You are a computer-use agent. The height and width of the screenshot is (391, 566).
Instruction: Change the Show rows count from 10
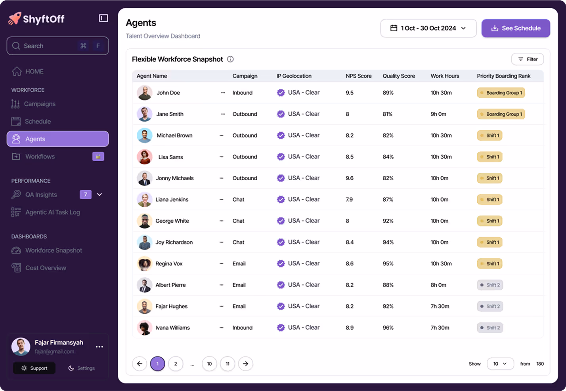[500, 364]
